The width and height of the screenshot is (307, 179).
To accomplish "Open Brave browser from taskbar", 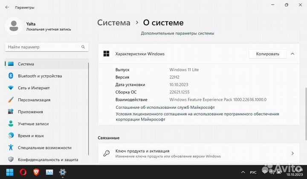I will click(x=36, y=172).
